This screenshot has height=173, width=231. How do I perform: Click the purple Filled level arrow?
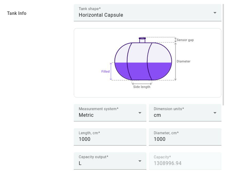(111, 72)
